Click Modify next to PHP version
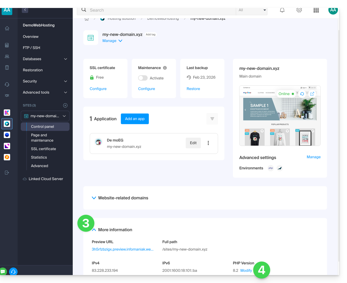This screenshot has width=347, height=283. click(246, 271)
